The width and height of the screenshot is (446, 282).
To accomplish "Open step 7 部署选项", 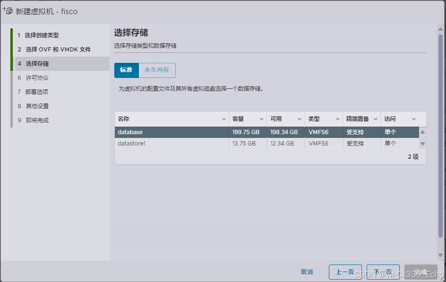I will (33, 92).
